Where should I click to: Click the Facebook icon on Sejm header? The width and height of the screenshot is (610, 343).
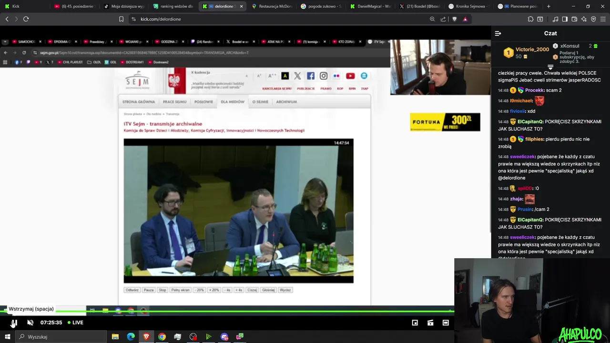[311, 76]
